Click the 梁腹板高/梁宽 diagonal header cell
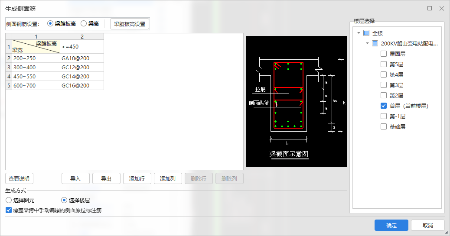450x236 pixels. click(36, 46)
